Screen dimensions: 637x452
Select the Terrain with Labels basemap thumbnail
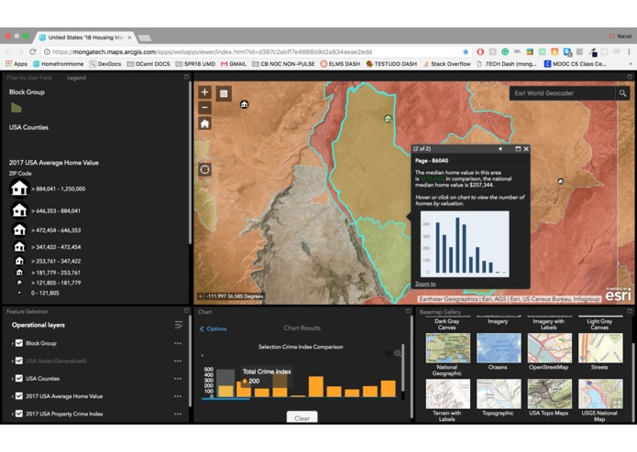point(447,393)
